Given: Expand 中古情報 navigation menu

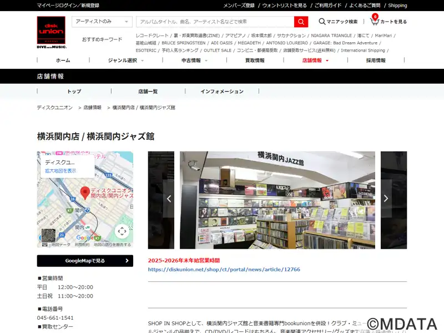Looking at the screenshot, I should point(194,60).
